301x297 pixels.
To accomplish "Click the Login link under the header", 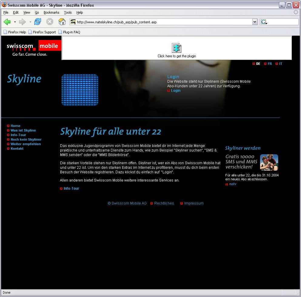I will point(176,91).
